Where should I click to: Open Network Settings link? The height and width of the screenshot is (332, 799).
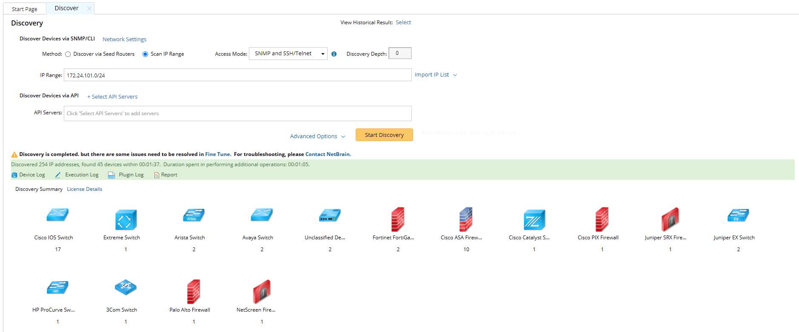pos(124,40)
